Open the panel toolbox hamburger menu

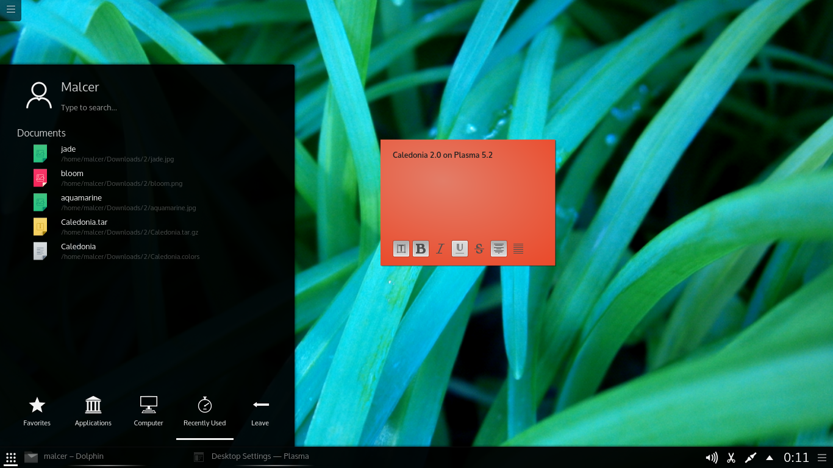click(x=822, y=458)
